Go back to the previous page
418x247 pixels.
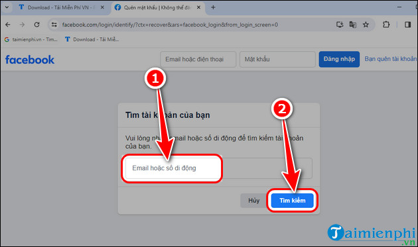pyautogui.click(x=8, y=25)
